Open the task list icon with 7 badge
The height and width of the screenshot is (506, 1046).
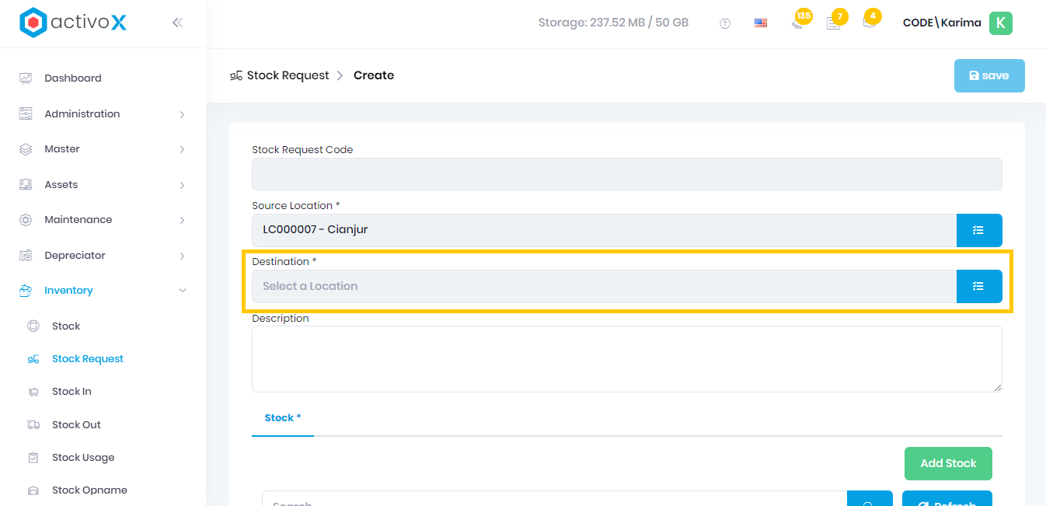pyautogui.click(x=833, y=23)
